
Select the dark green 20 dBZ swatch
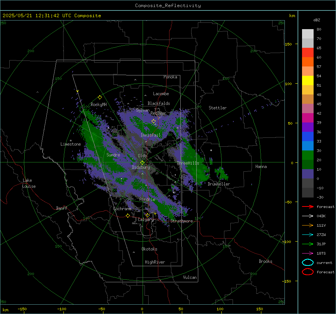[x=308, y=164]
